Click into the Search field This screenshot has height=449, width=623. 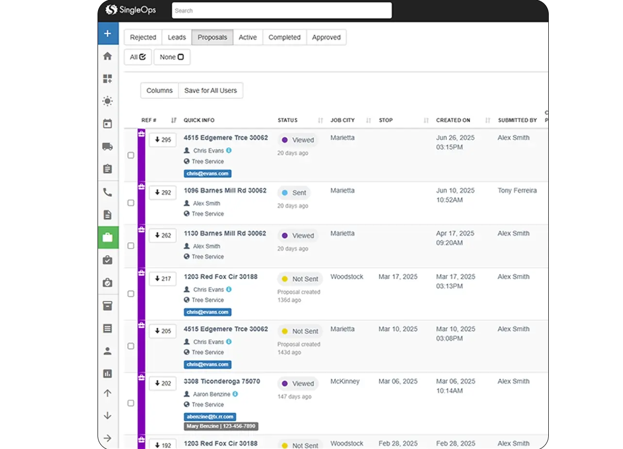(281, 11)
